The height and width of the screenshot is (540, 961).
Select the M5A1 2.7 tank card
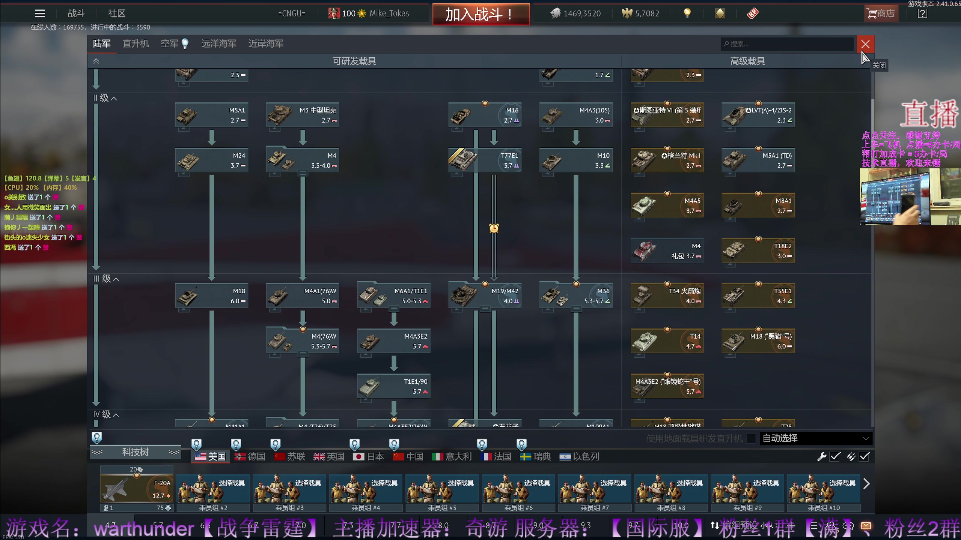tap(212, 115)
